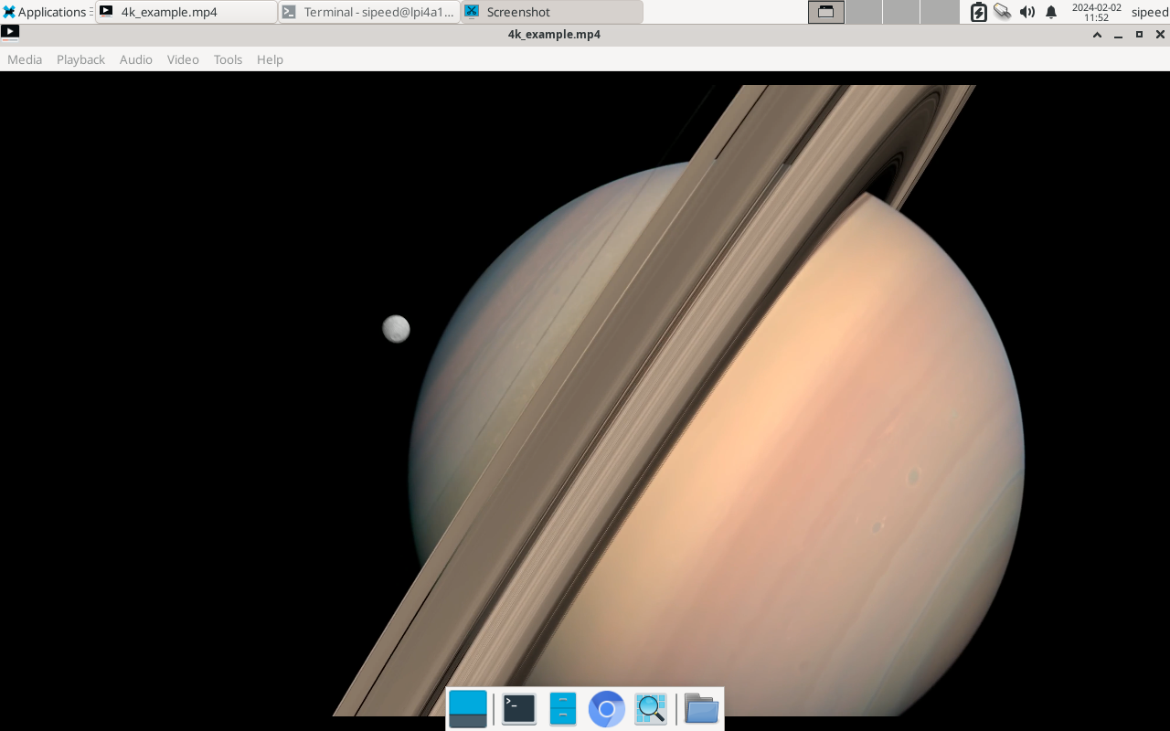1170x731 pixels.
Task: Switch to the Screenshot taskbar window
Action: point(552,12)
